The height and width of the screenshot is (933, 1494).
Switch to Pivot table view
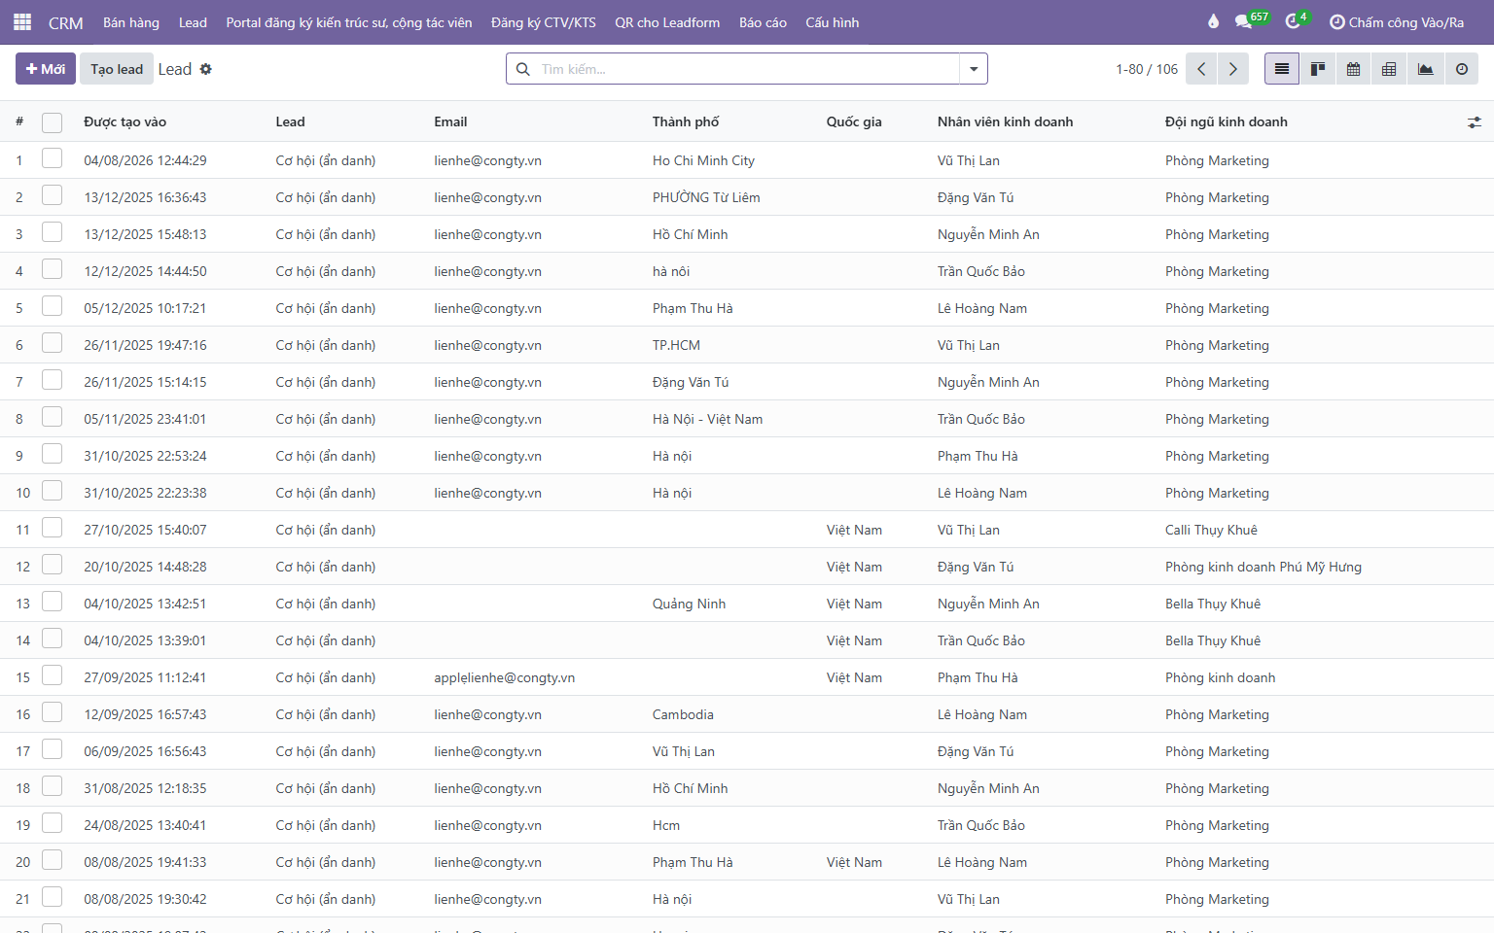click(1389, 69)
